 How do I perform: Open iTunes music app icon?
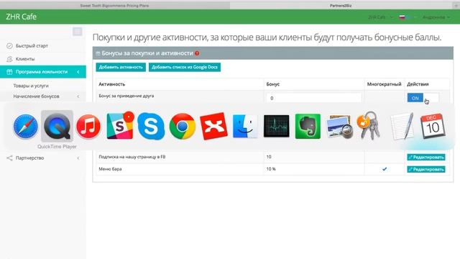pyautogui.click(x=88, y=127)
